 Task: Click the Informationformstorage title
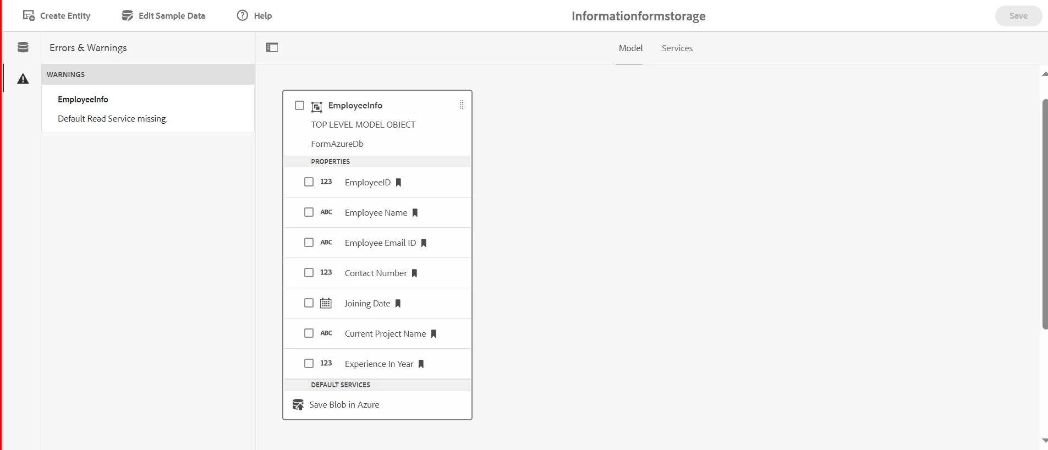pyautogui.click(x=638, y=16)
